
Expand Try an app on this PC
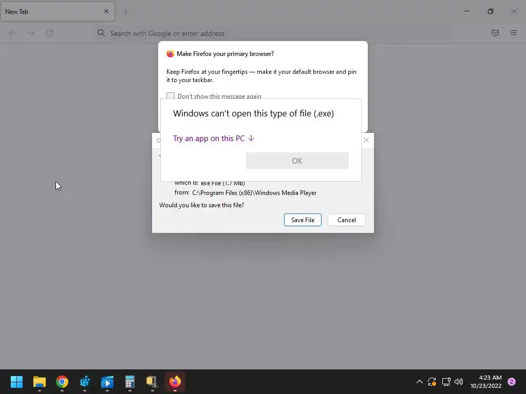(214, 139)
